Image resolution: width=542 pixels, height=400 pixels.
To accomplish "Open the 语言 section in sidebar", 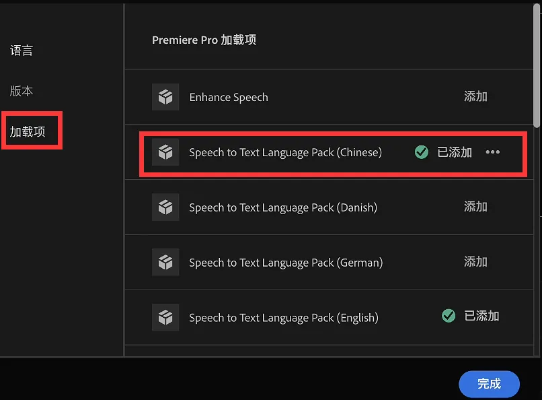I will [22, 51].
